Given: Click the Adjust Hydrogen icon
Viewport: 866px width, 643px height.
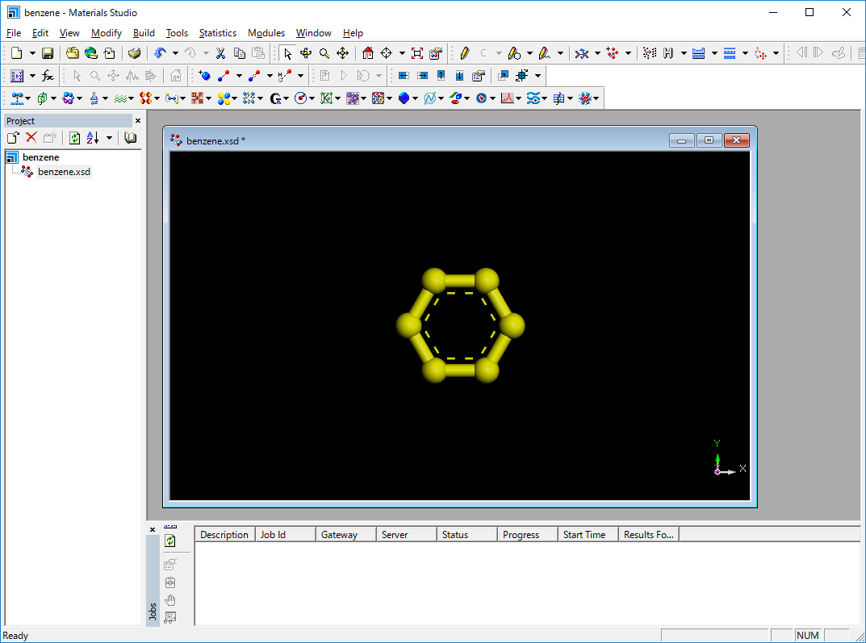Looking at the screenshot, I should coord(668,53).
